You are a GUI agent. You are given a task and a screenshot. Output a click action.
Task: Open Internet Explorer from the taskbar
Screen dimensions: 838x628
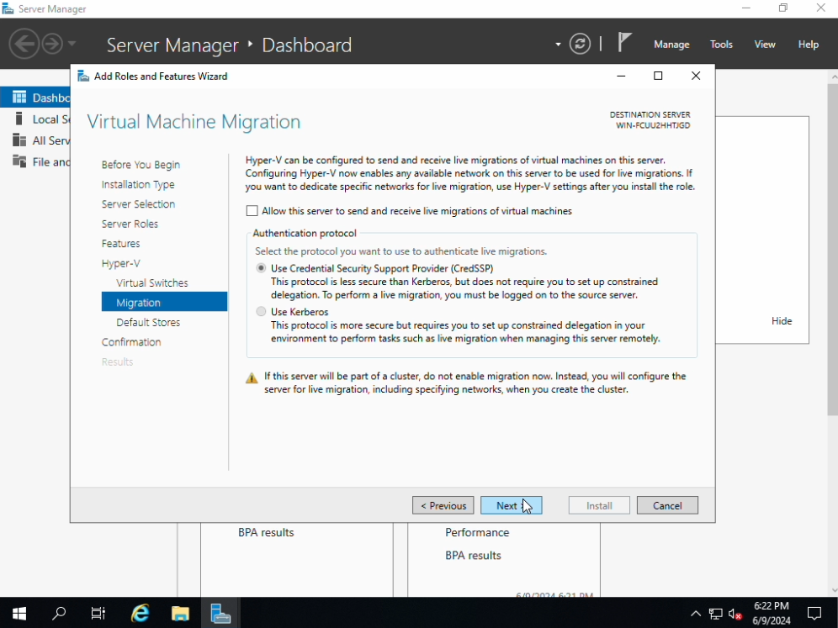[140, 613]
